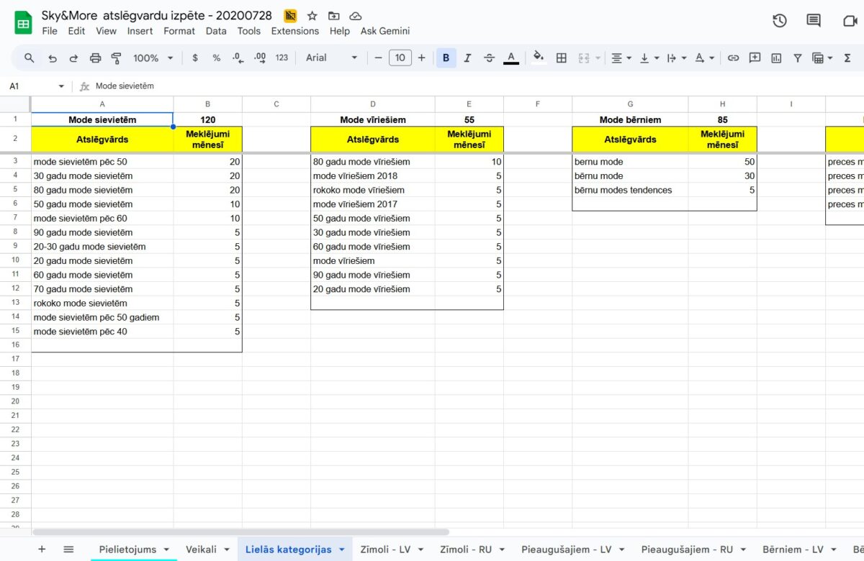Click Ask Gemini in menu bar
This screenshot has height=561, width=864.
click(x=385, y=31)
